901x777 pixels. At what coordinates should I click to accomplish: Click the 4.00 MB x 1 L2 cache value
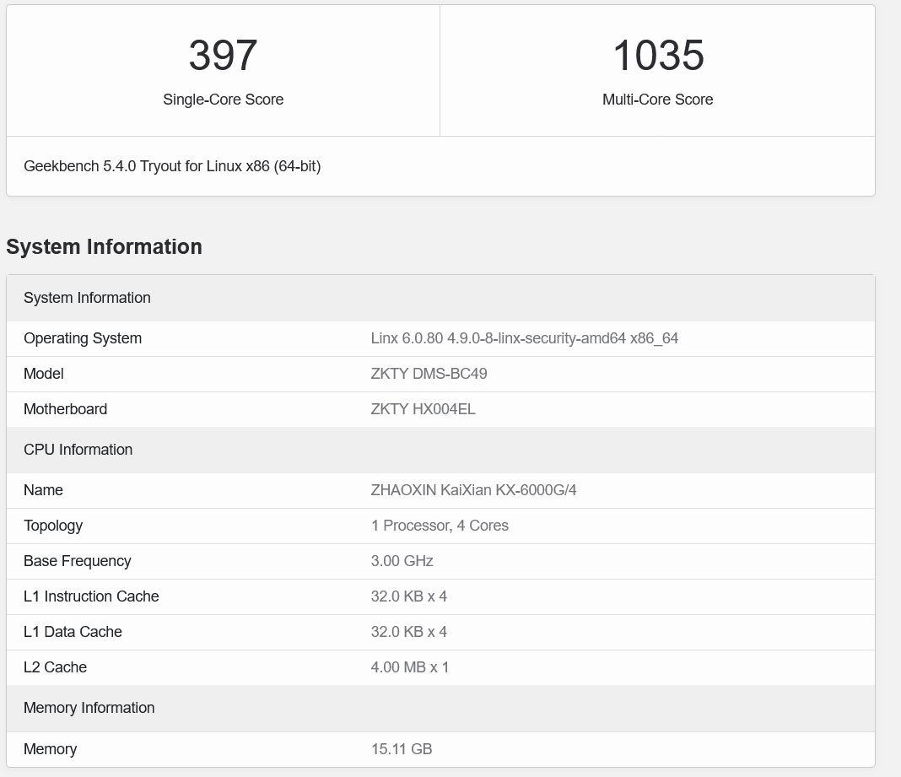[x=409, y=667]
